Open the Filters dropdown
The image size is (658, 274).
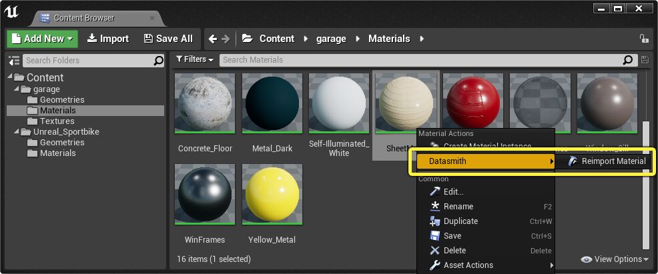click(x=195, y=59)
